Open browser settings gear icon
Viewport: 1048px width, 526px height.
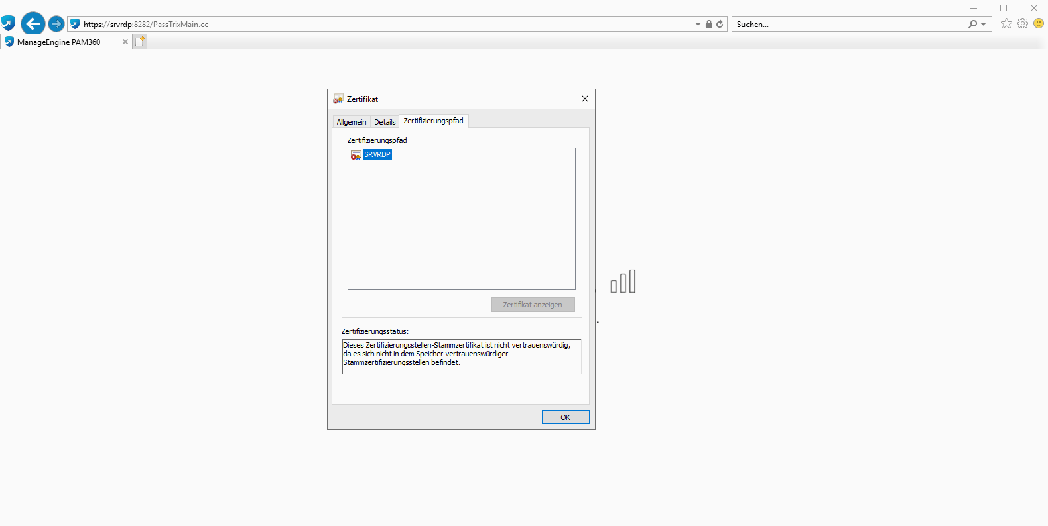click(1023, 23)
